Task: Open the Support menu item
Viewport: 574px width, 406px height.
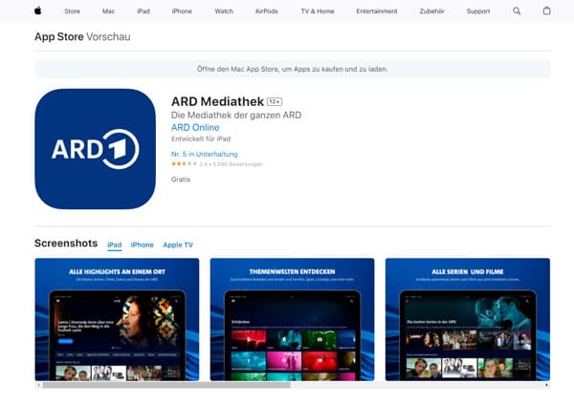Action: (478, 11)
